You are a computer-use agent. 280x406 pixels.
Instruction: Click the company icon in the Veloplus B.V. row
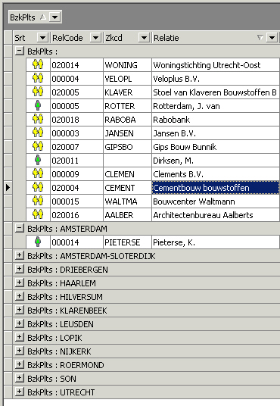pos(38,78)
